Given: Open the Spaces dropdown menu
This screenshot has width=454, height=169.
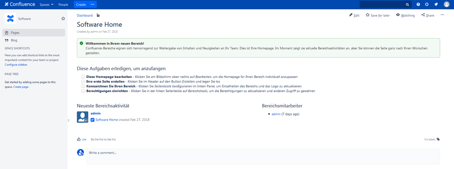Looking at the screenshot, I should tap(46, 5).
